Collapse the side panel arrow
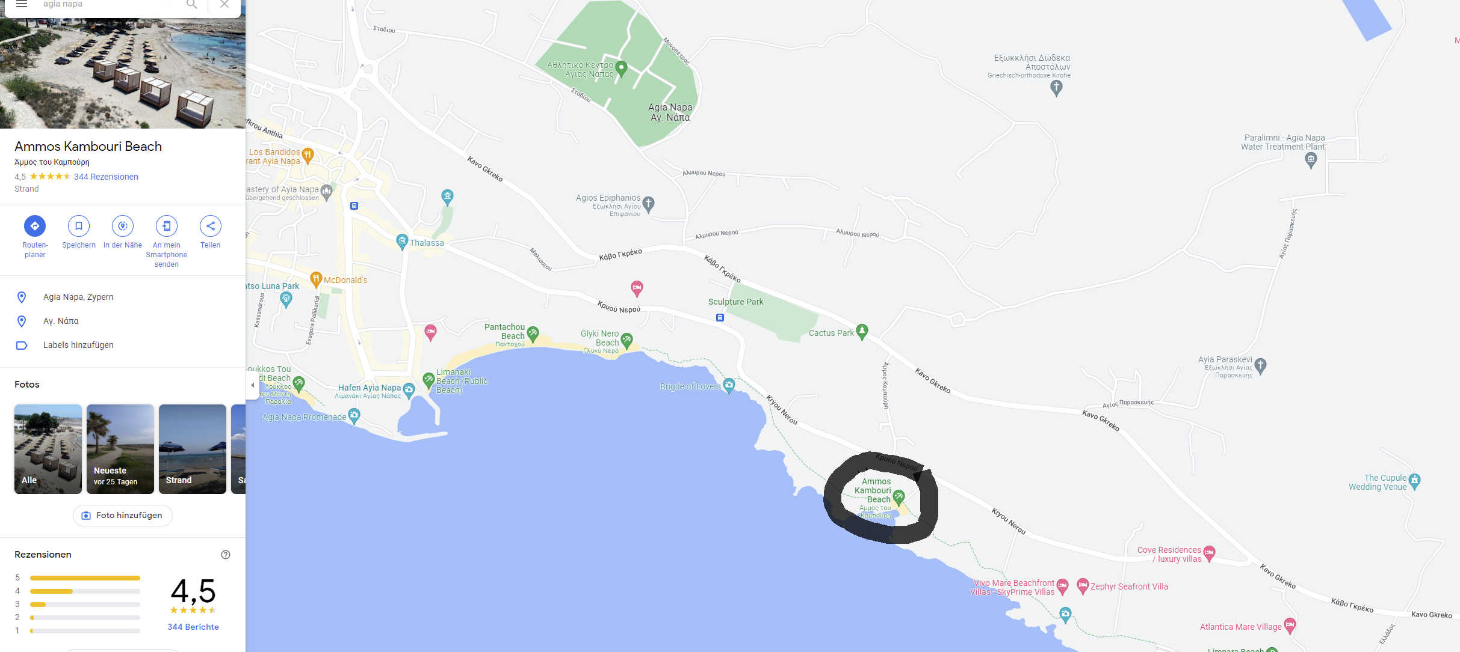The width and height of the screenshot is (1460, 652). pos(252,385)
